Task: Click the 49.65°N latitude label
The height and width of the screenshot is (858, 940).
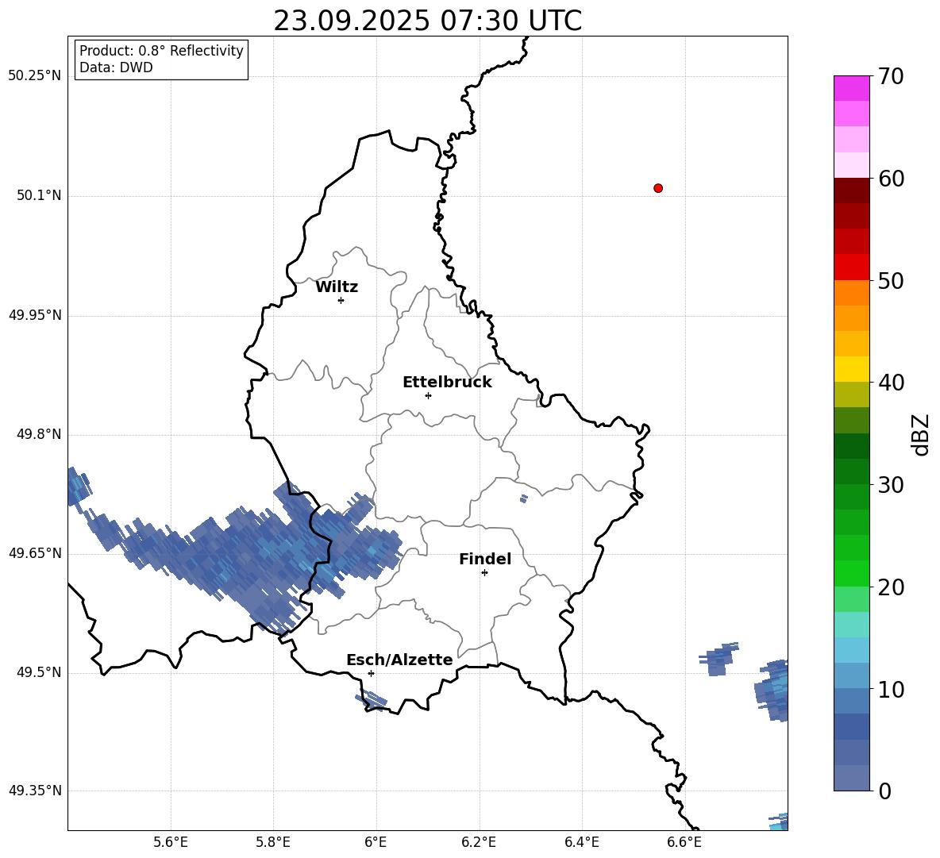Action: pos(35,553)
